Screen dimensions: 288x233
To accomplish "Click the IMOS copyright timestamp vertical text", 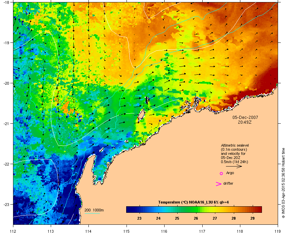I will [x=284, y=183].
